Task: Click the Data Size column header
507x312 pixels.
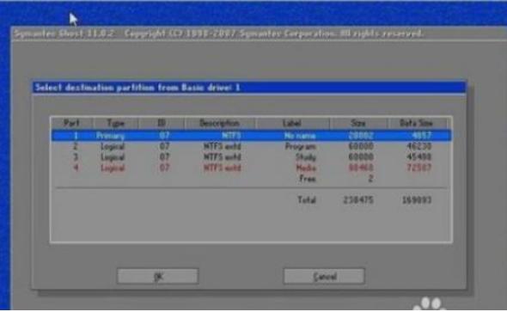Action: coord(417,123)
